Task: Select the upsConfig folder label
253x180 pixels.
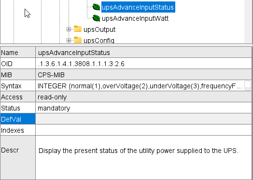Action: coord(99,41)
